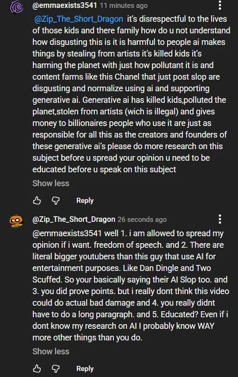Like Zip_The_Short_Dragon's reply comment
238x377 pixels.
tap(37, 368)
